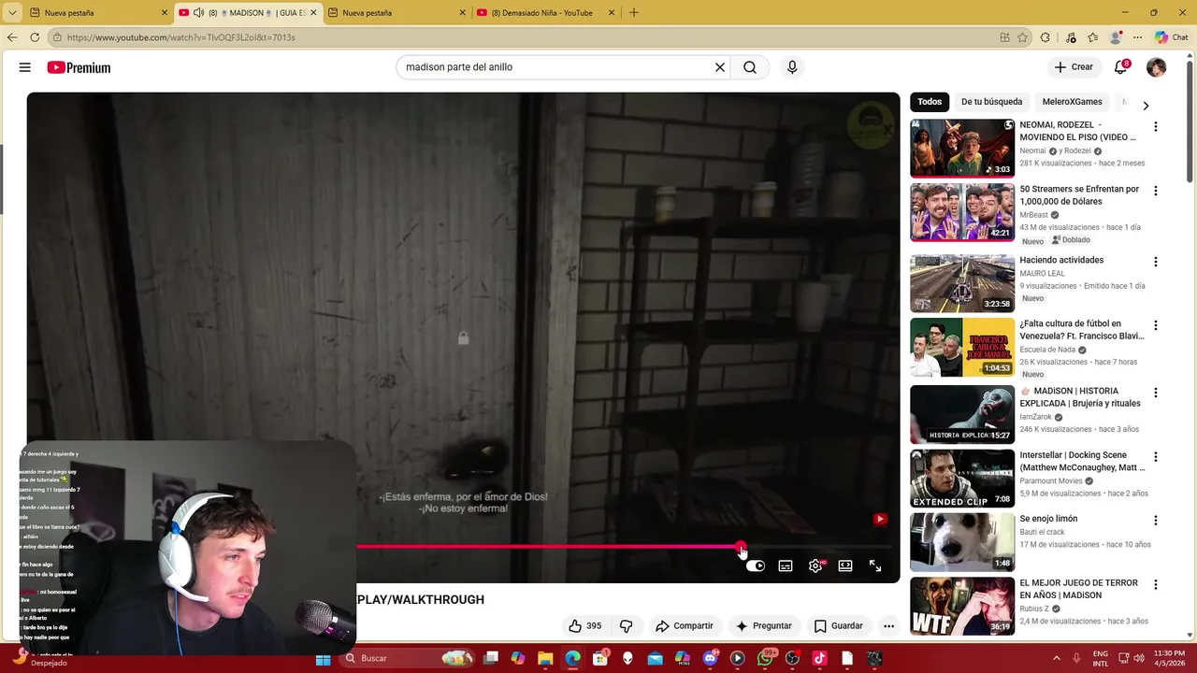
Task: Open the YouTube guide hamburger menu
Action: (x=25, y=67)
